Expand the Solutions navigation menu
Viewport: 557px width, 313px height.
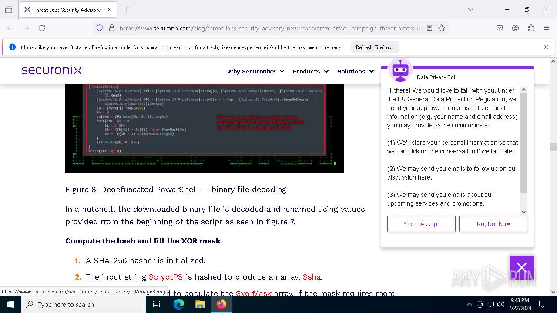point(356,71)
